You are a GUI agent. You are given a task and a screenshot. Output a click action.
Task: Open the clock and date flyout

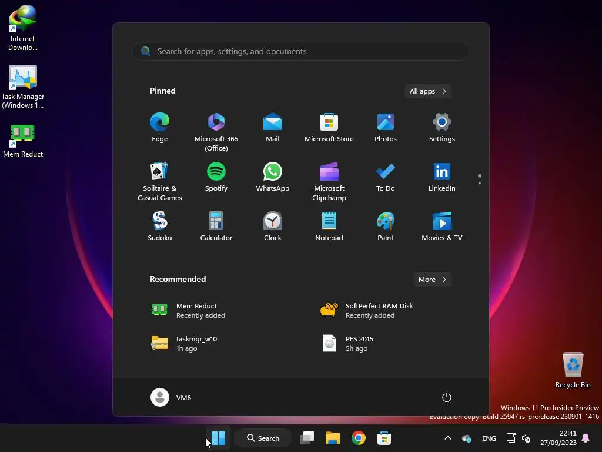pyautogui.click(x=558, y=438)
